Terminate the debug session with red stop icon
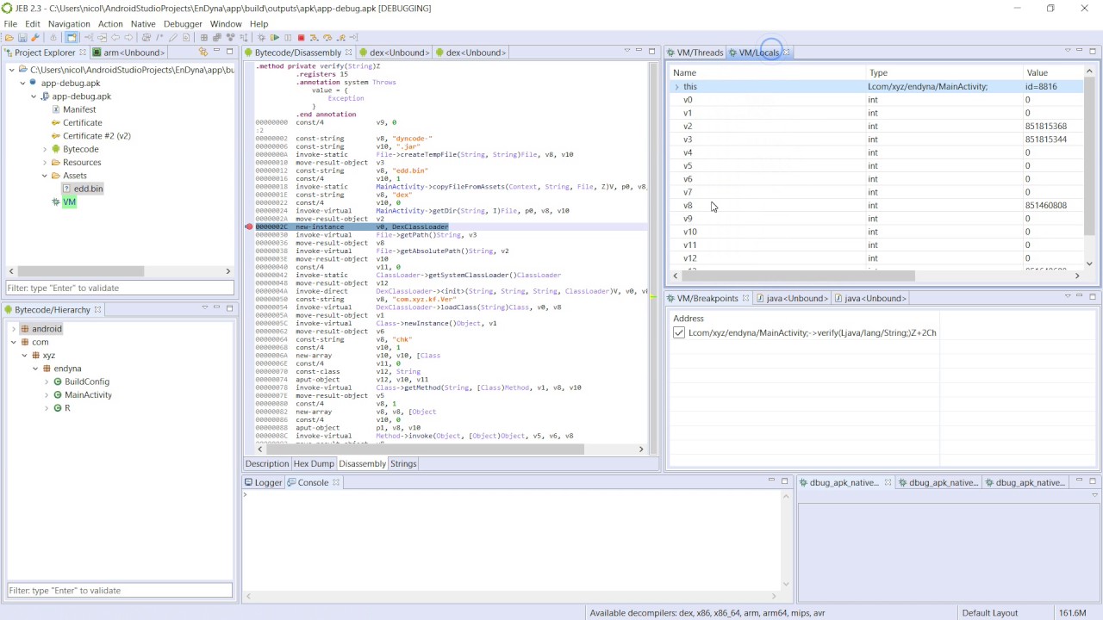1103x620 pixels. [299, 38]
